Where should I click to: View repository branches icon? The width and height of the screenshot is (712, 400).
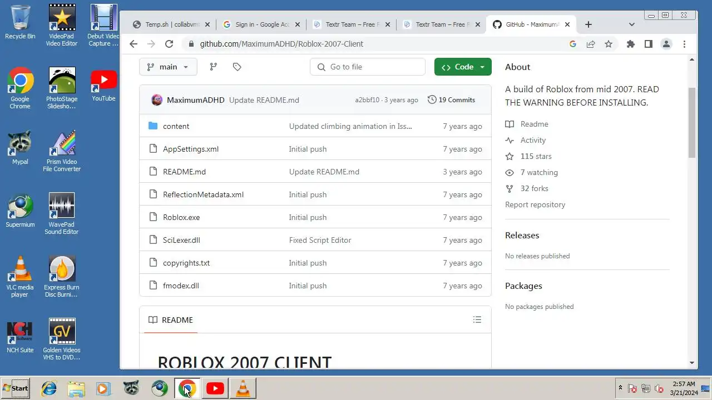[213, 67]
